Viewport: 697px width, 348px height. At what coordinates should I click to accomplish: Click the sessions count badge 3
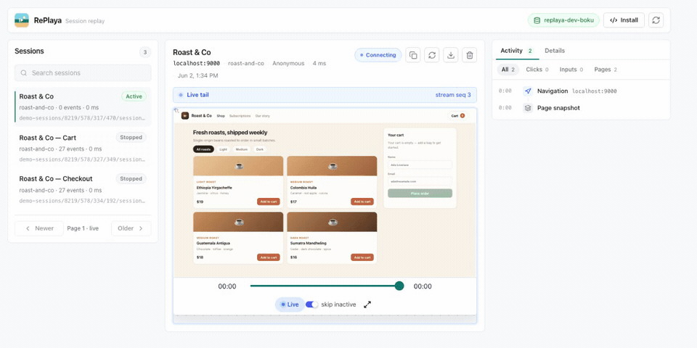(x=144, y=52)
